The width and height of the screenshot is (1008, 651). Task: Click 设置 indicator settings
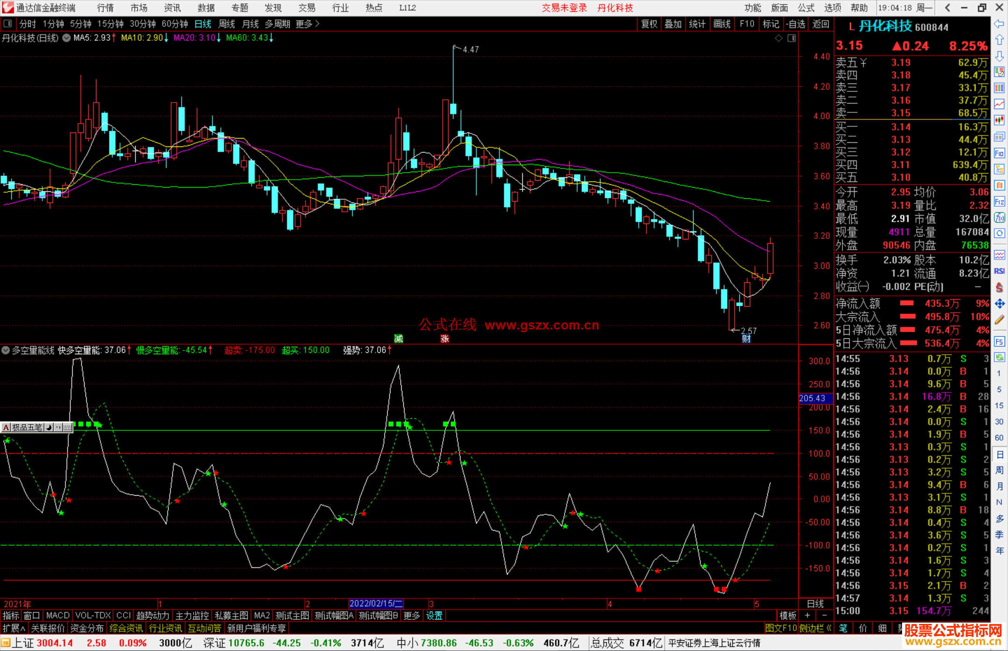434,616
